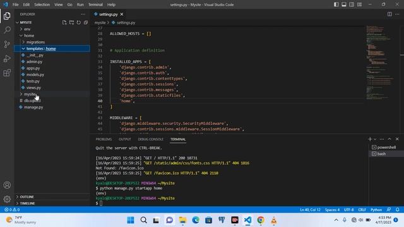Open Windows Start button on taskbar
Image resolution: width=404 pixels, height=227 pixels.
click(x=131, y=220)
